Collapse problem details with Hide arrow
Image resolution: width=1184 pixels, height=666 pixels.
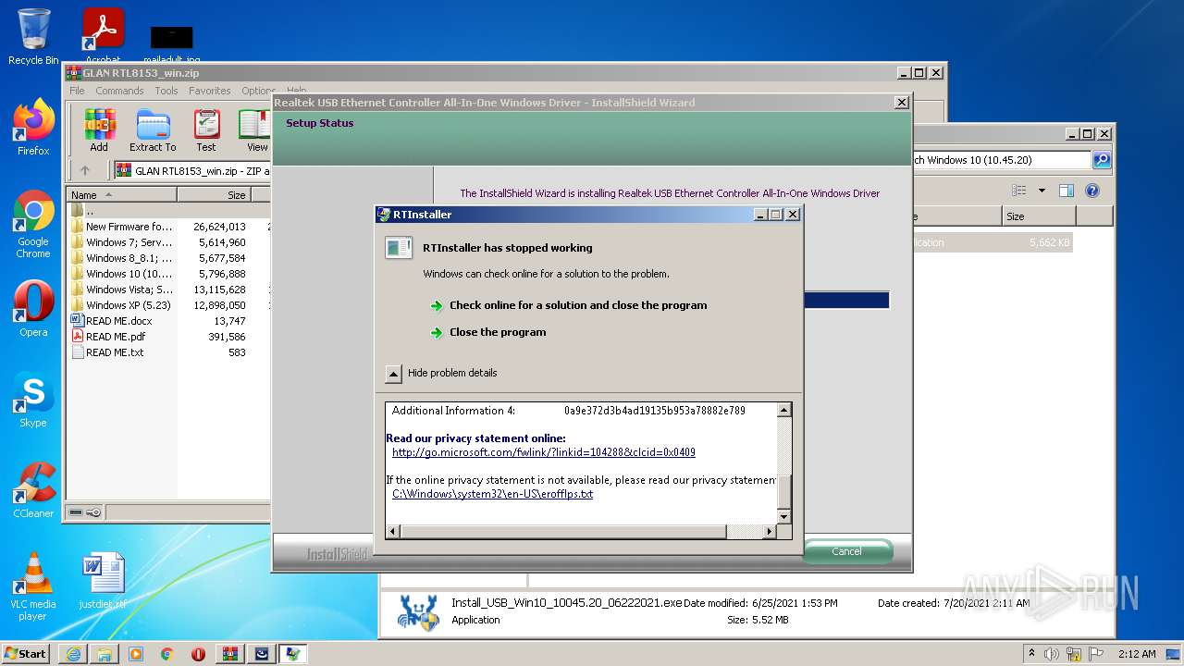coord(393,374)
